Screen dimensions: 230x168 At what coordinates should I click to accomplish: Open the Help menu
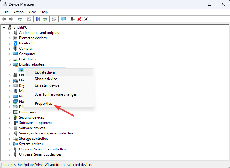click(x=44, y=12)
